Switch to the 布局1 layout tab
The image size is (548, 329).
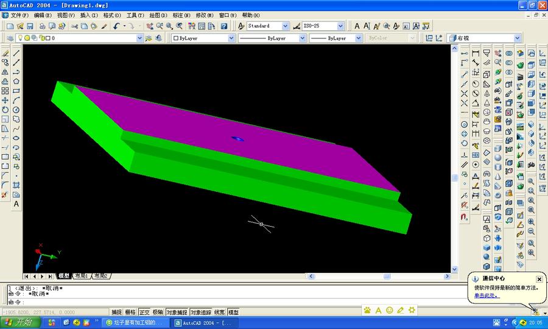pyautogui.click(x=82, y=276)
